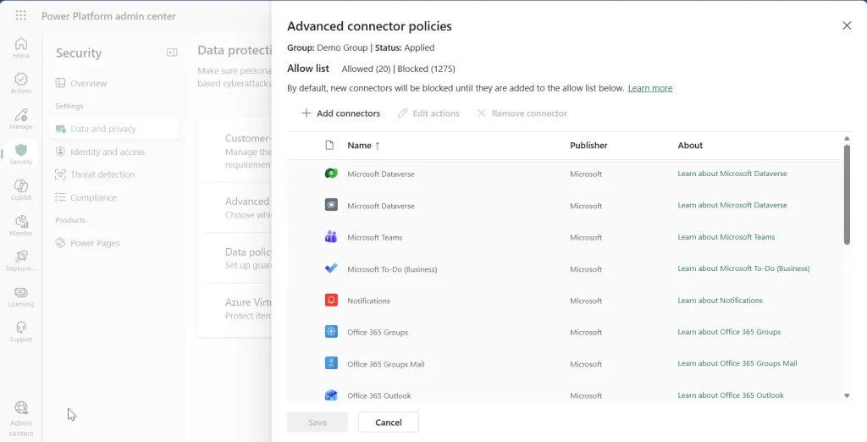867x442 pixels.
Task: Click the Publisher column header
Action: [588, 146]
